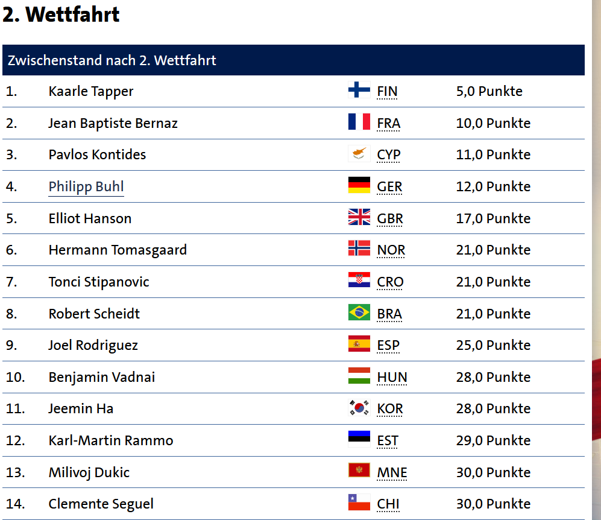Screen dimensions: 601x520
Task: Click the Cyprus flag icon
Action: (359, 153)
